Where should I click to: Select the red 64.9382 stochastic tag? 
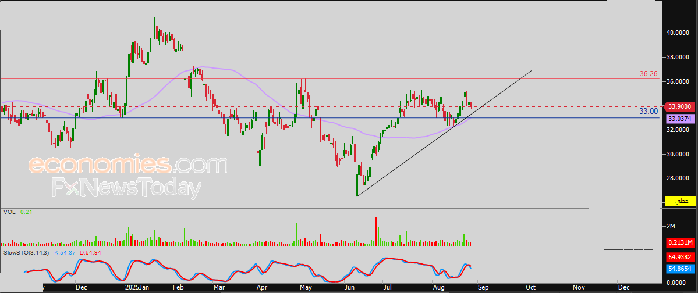(680, 257)
